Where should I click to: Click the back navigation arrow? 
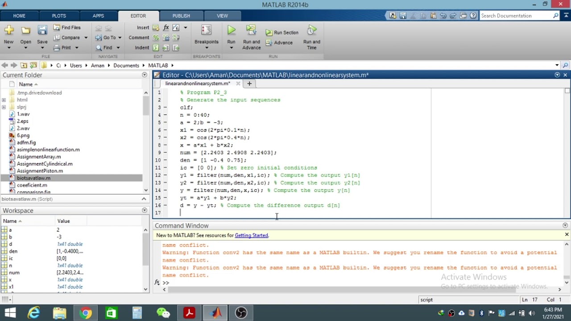pyautogui.click(x=4, y=65)
